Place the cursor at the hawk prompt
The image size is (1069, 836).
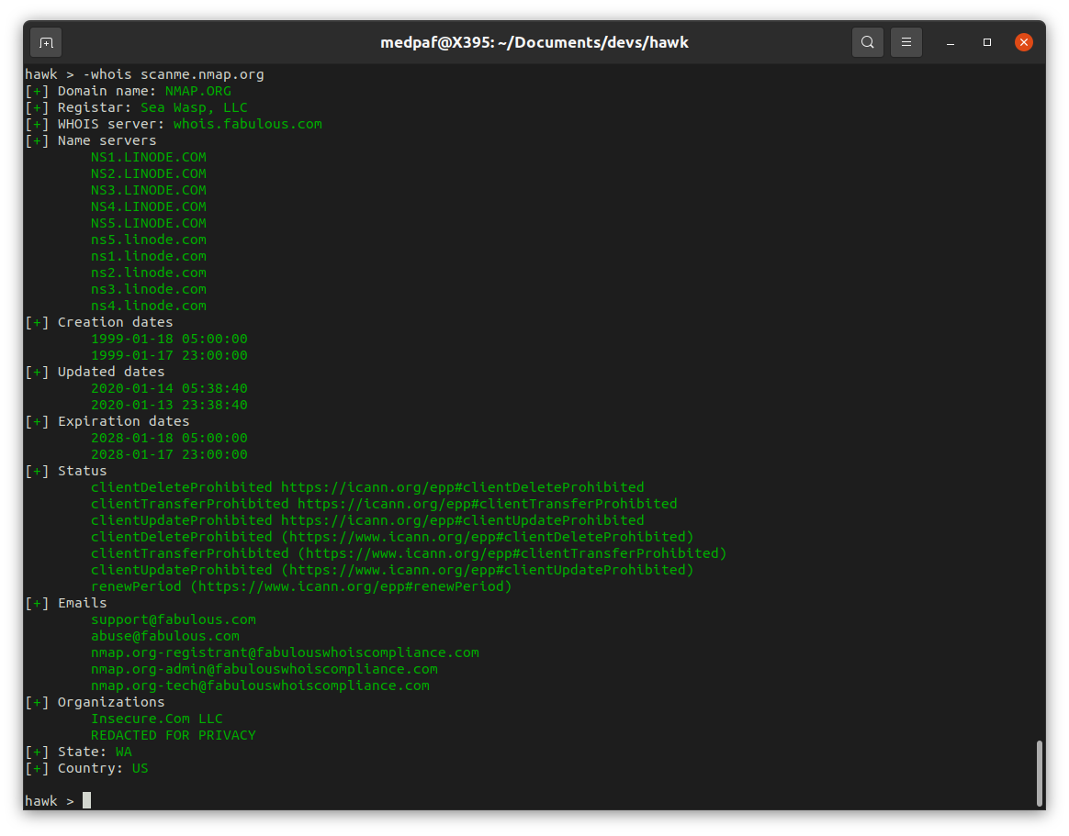[x=85, y=800]
